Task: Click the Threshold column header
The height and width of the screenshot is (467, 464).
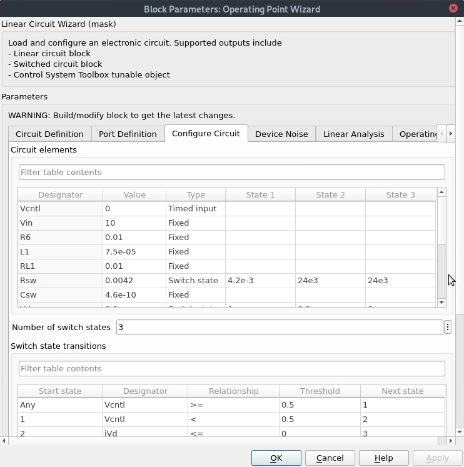Action: click(320, 391)
